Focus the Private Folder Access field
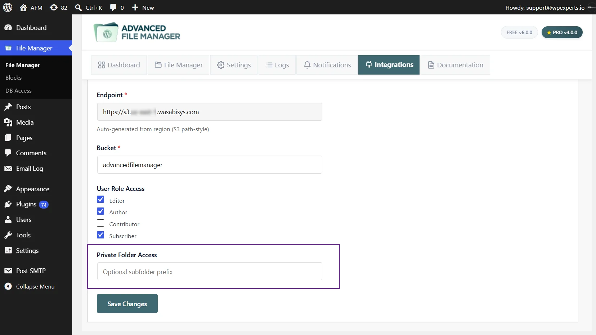 210,271
